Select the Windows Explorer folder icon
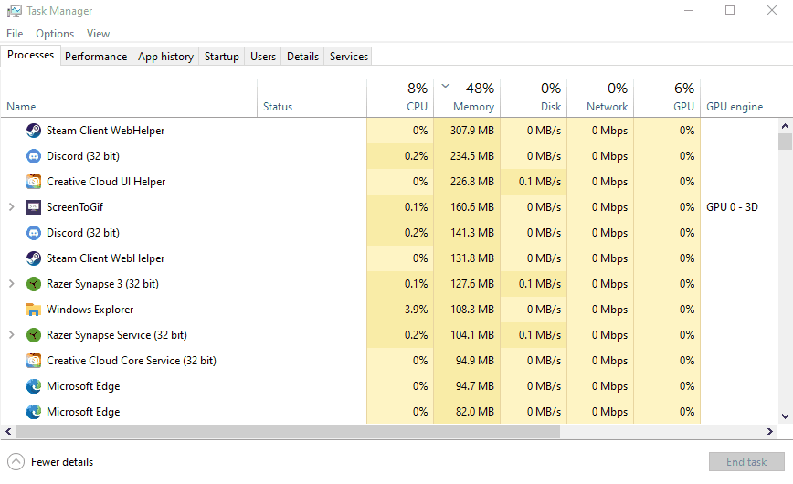Viewport: 793px width, 484px height. 34,310
